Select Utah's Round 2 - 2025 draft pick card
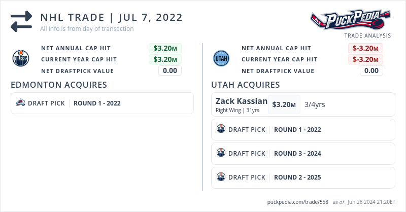406x212 pixels. 303,177
